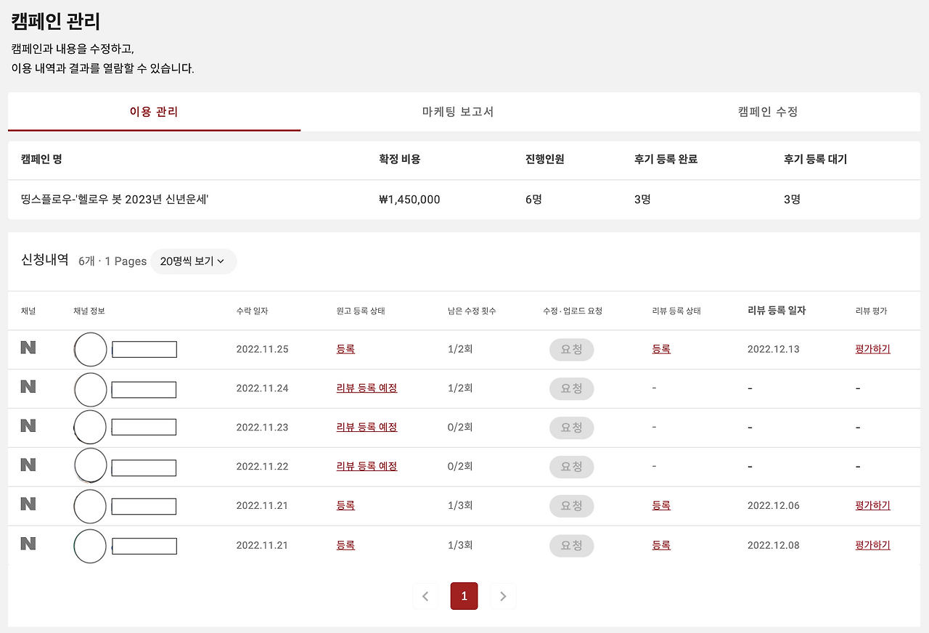Click the Naver icon in the 2022.11.22 row

pos(28,467)
